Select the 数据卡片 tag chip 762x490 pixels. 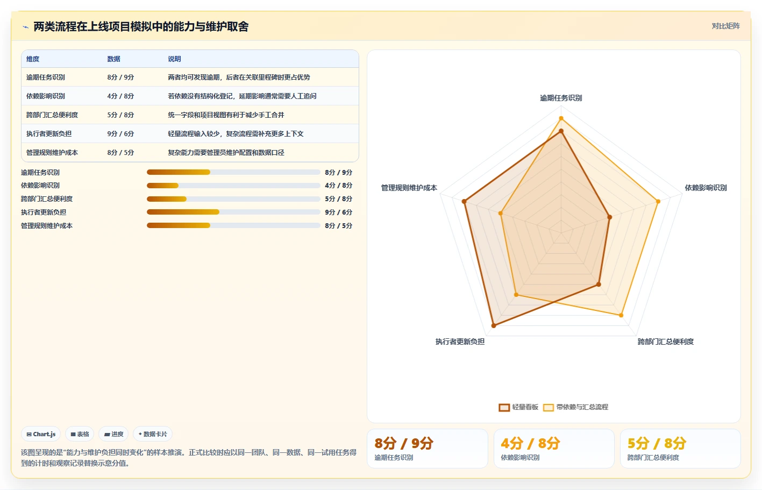coord(153,434)
